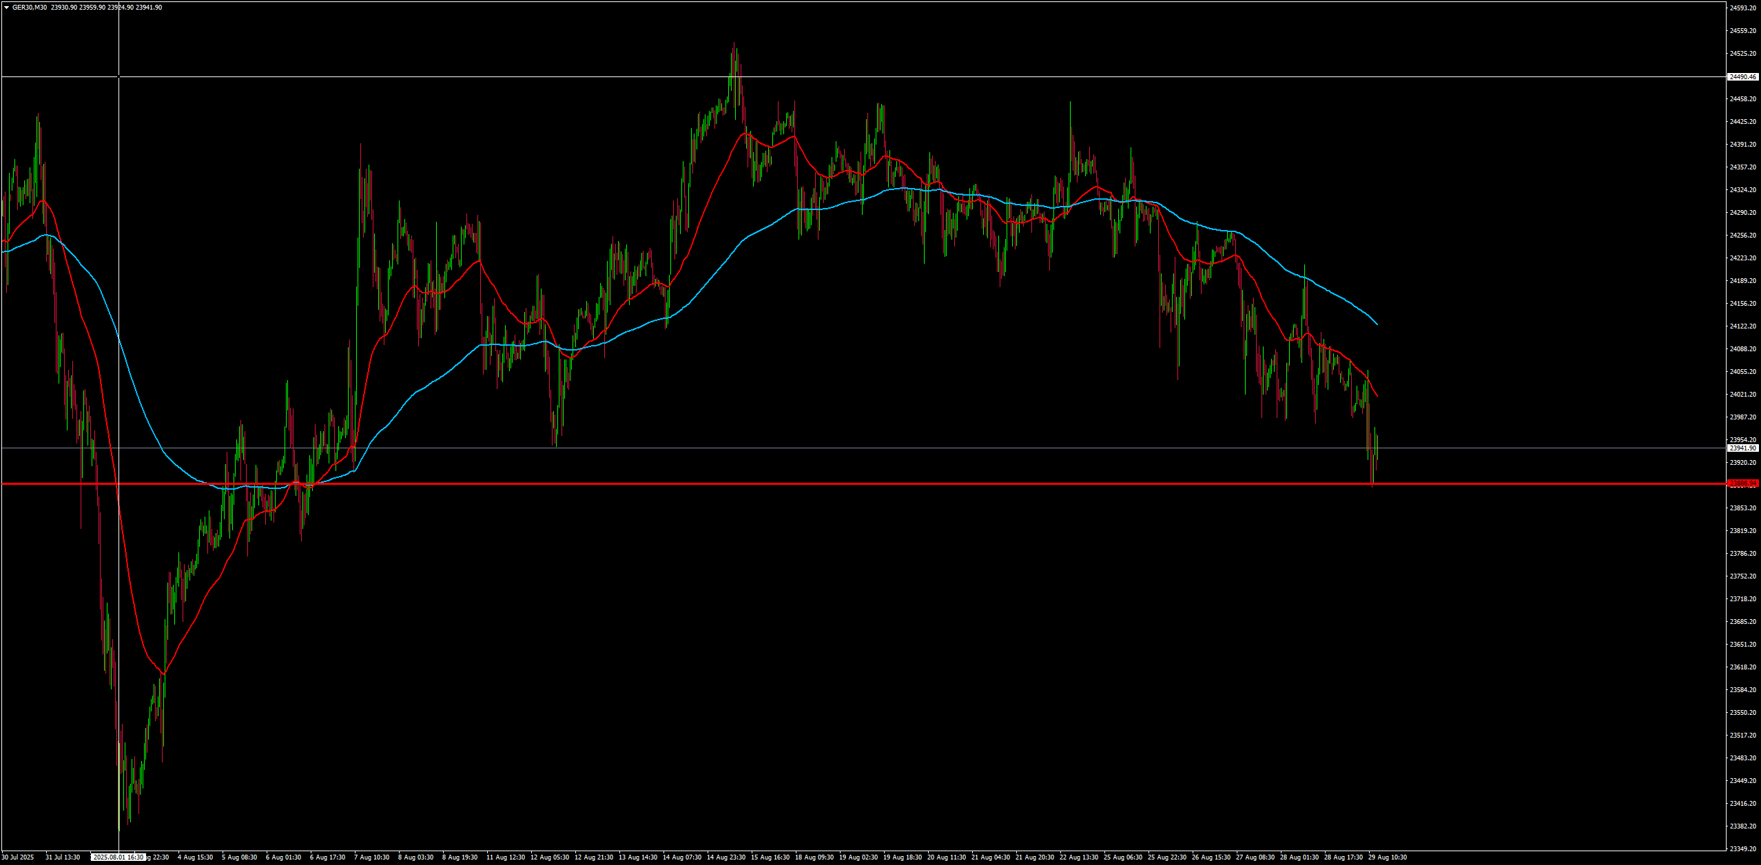Click the crosshair date label 2025.08.01 16:30

tap(119, 857)
